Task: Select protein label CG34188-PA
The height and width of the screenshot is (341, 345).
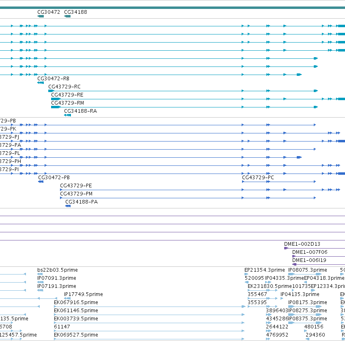Action: click(81, 202)
